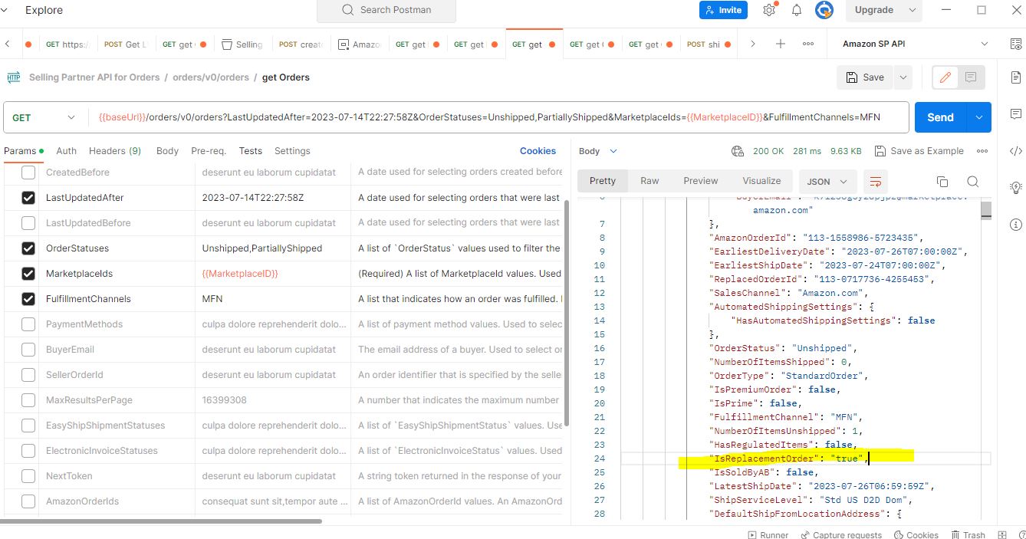This screenshot has width=1026, height=539.
Task: Toggle response wrap lines icon
Action: coord(876,181)
